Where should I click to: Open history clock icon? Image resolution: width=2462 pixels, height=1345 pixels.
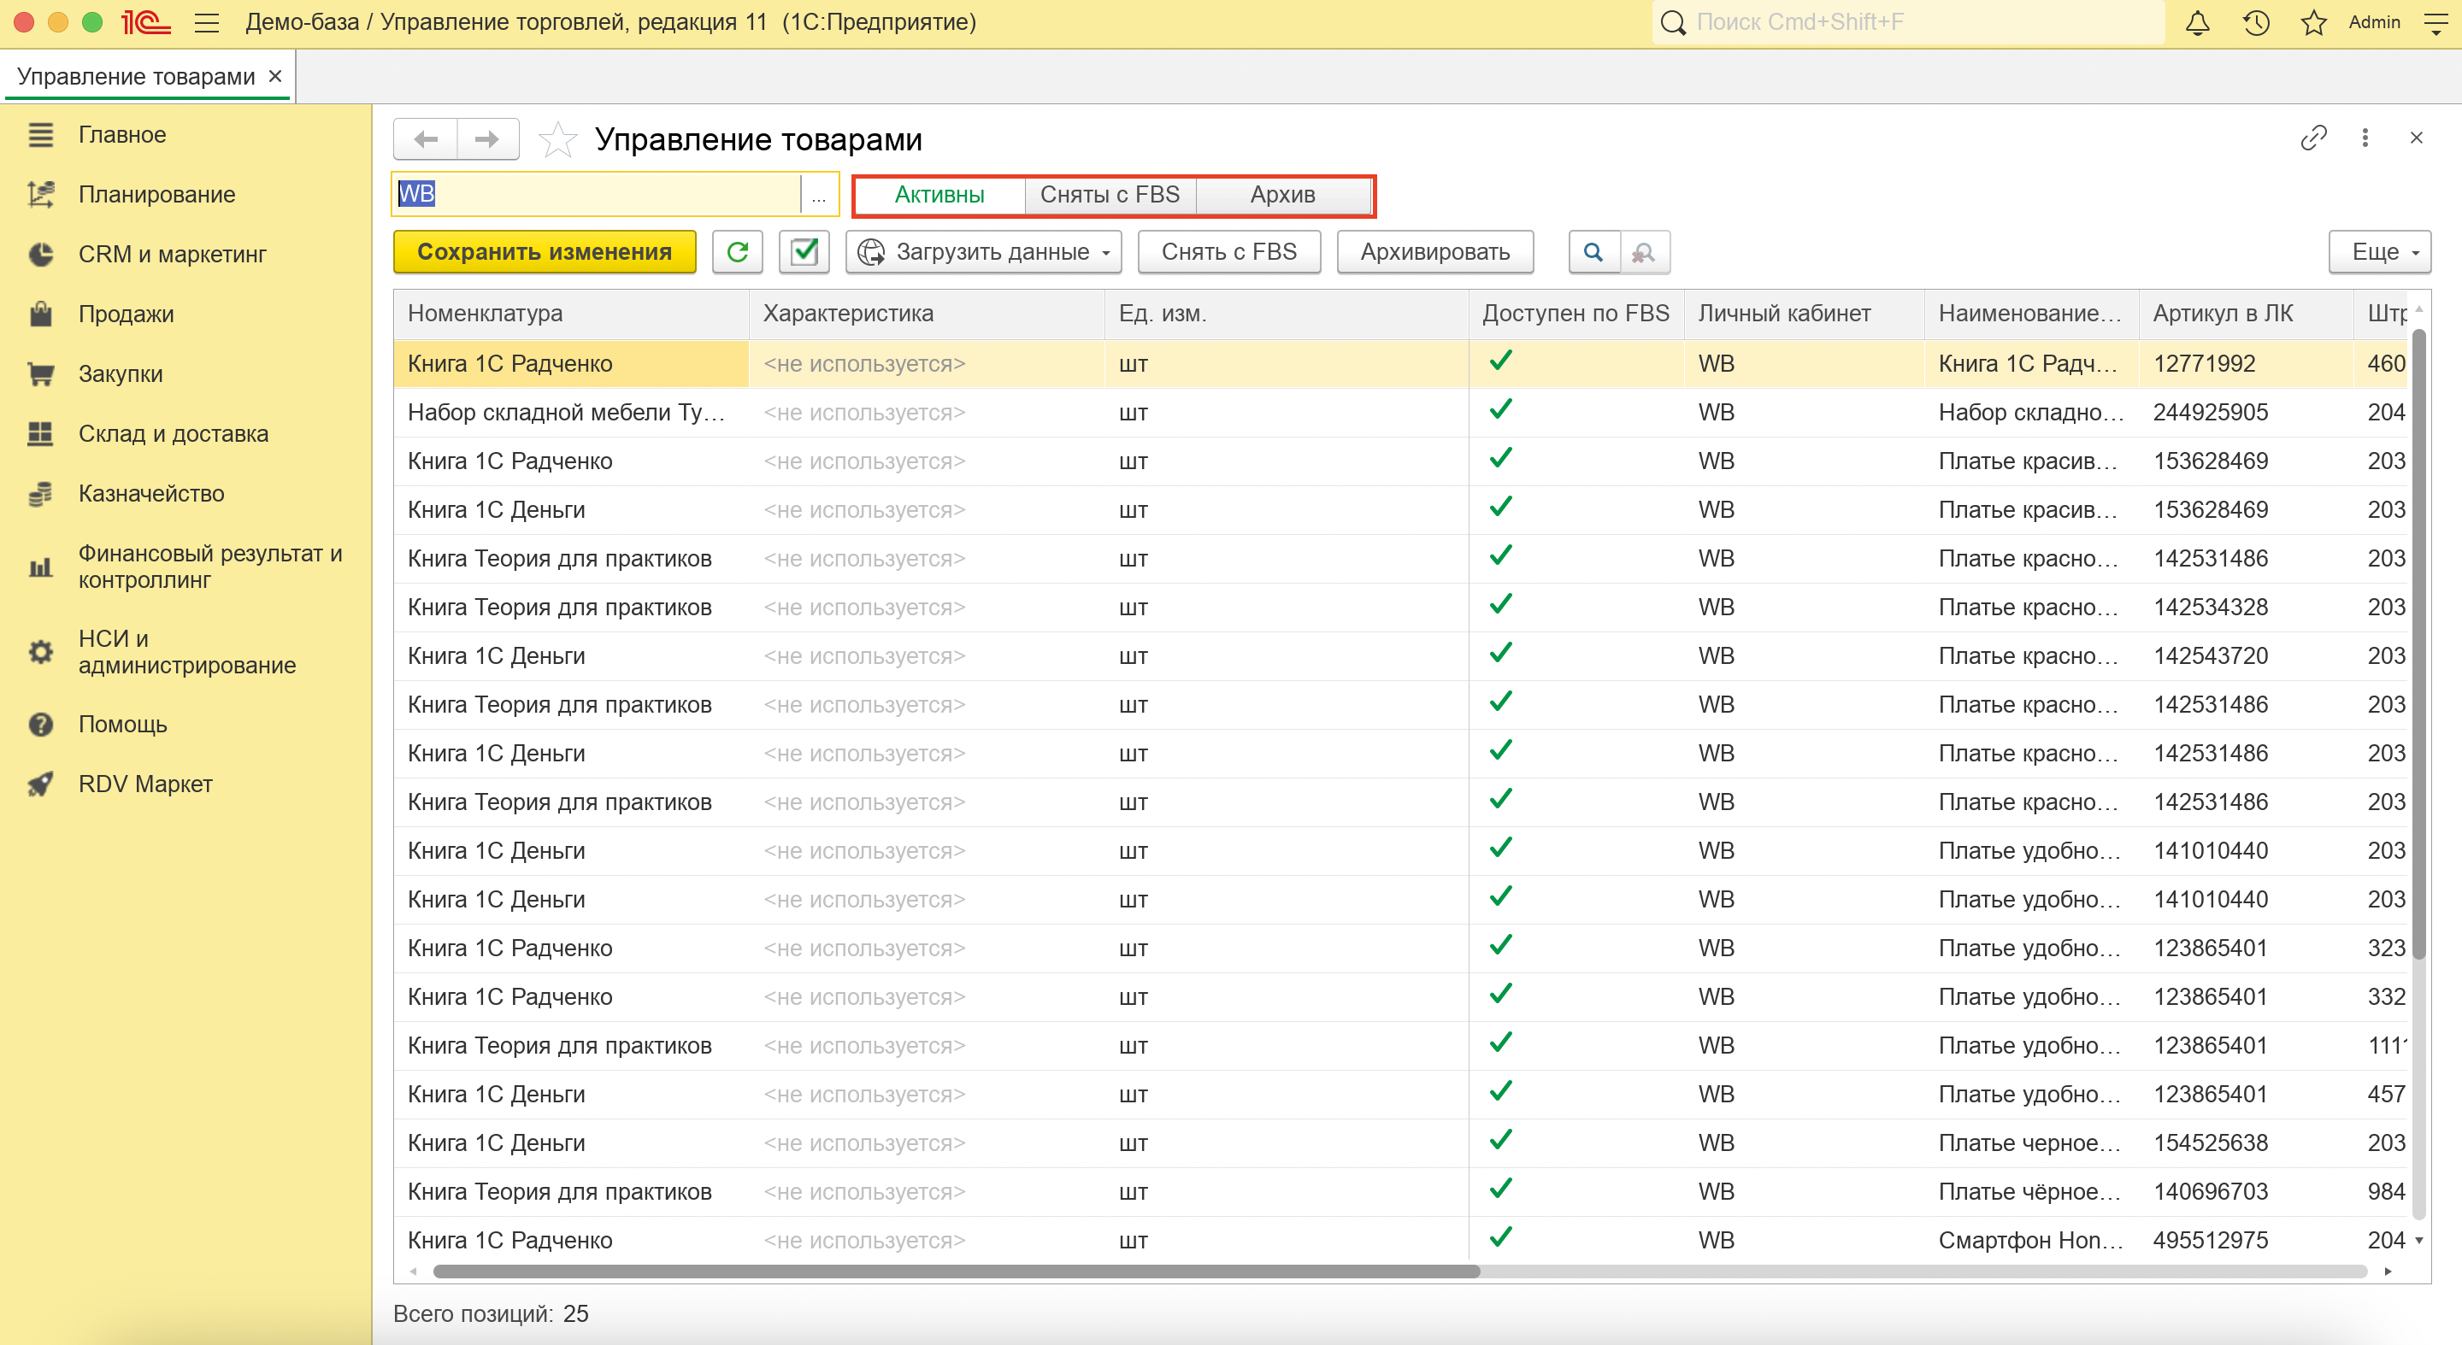click(x=2256, y=23)
